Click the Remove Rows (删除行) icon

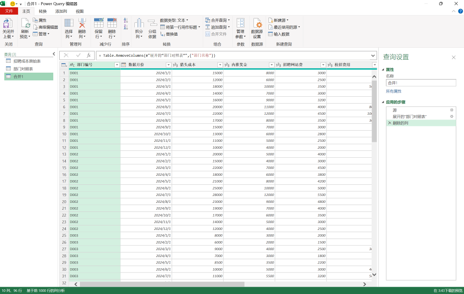112,23
